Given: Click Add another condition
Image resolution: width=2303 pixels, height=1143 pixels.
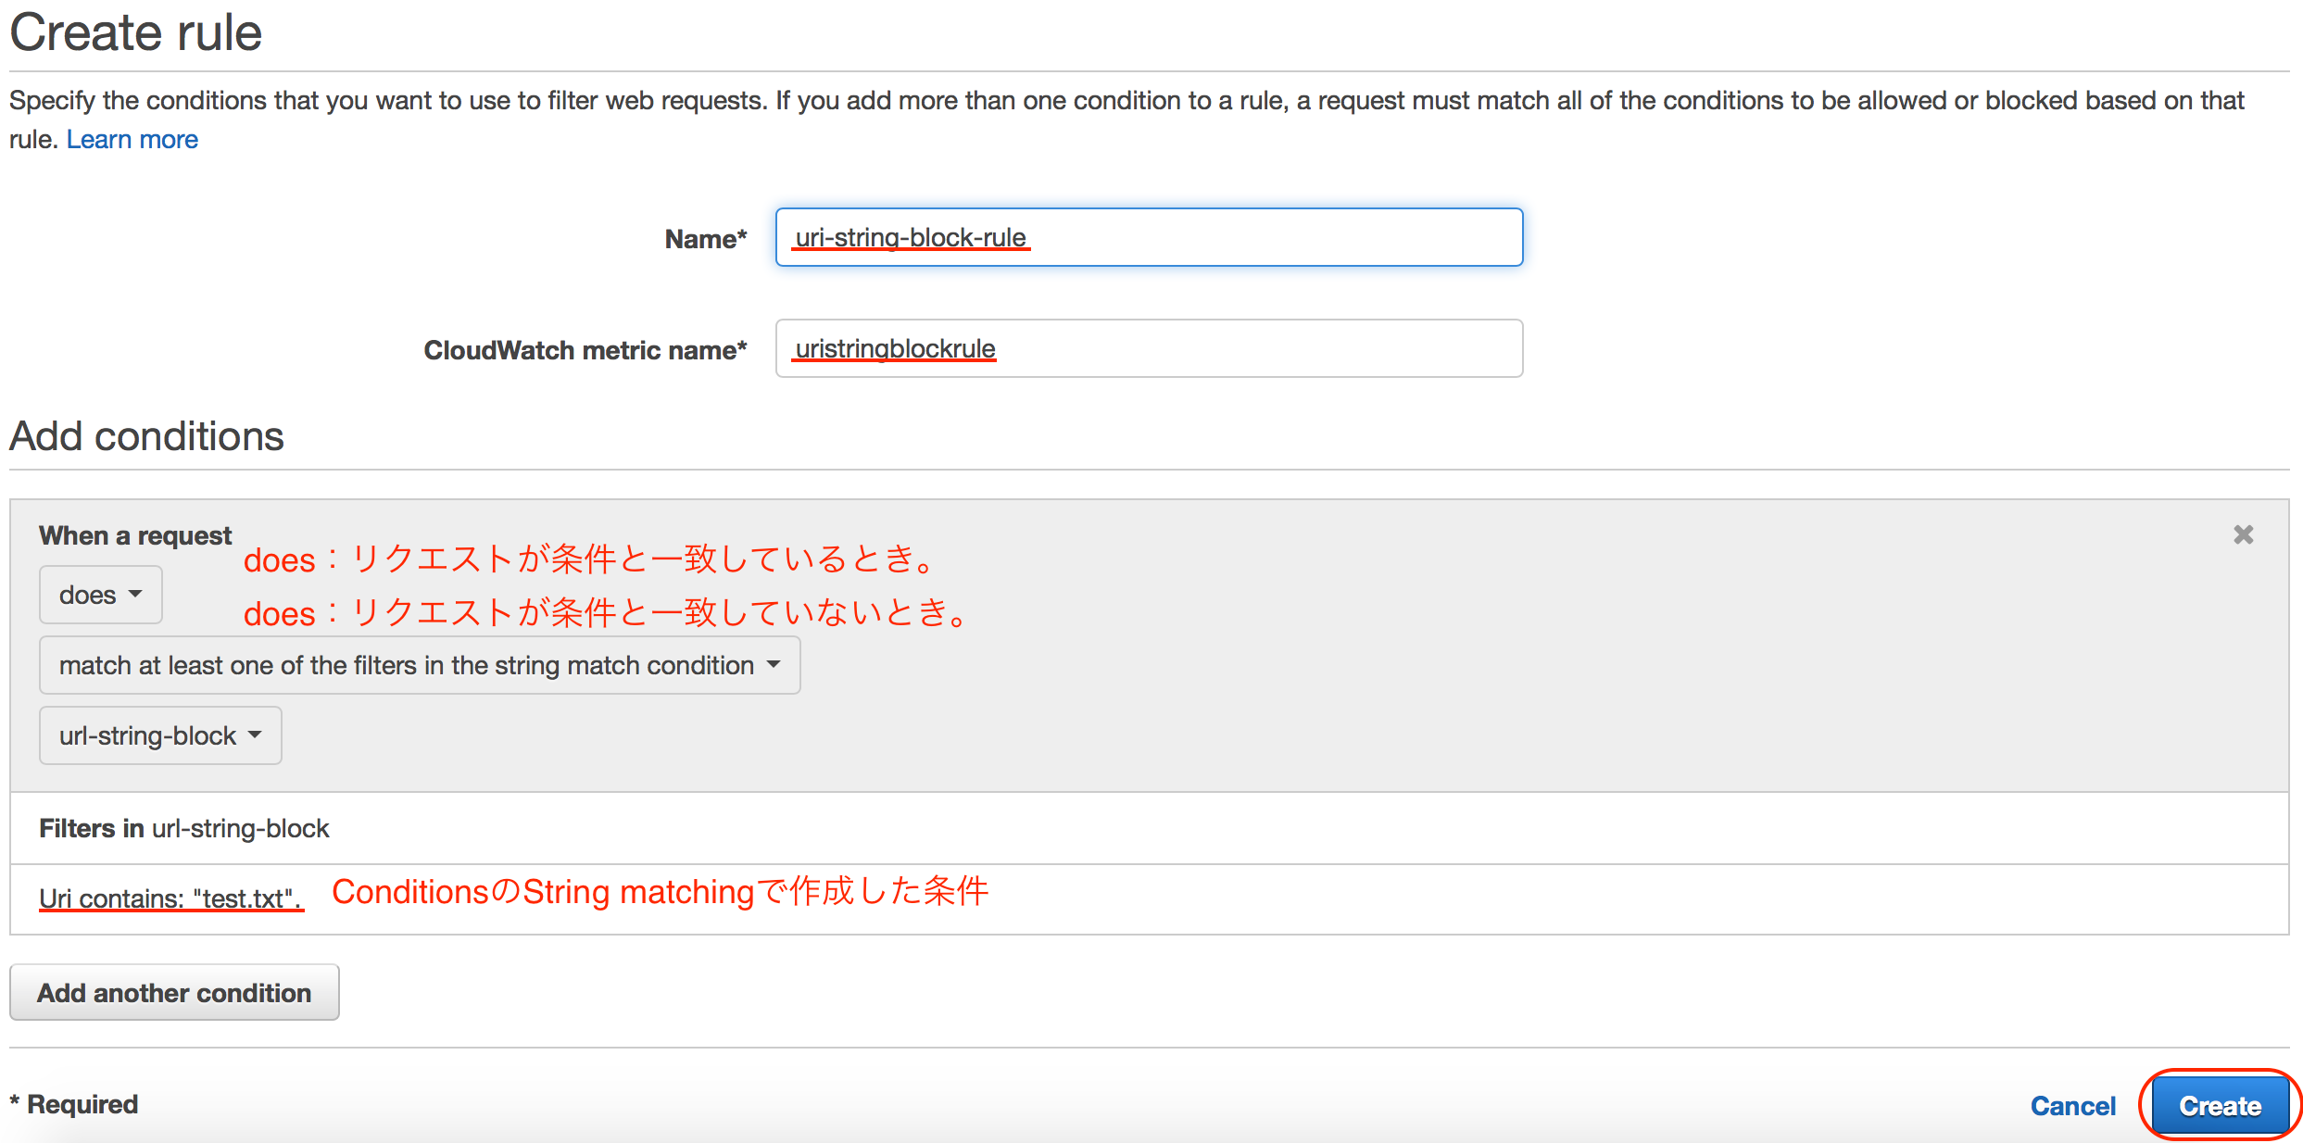Looking at the screenshot, I should 174,992.
